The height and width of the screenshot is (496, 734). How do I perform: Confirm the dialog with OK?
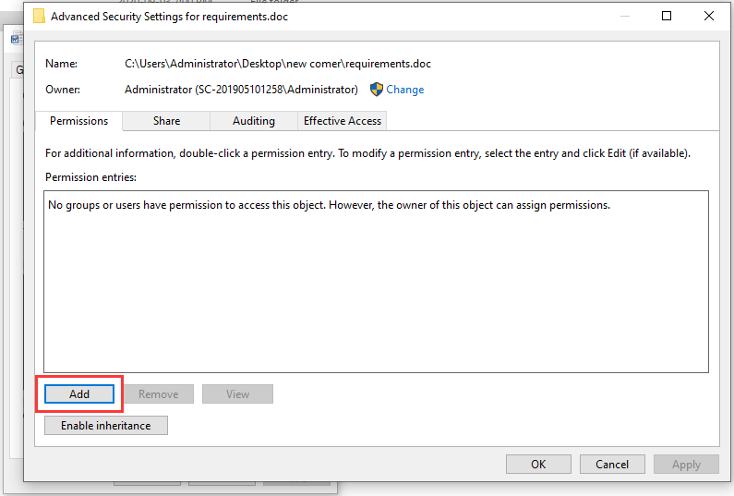[538, 465]
